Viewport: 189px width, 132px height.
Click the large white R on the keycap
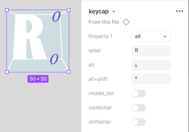point(29,37)
